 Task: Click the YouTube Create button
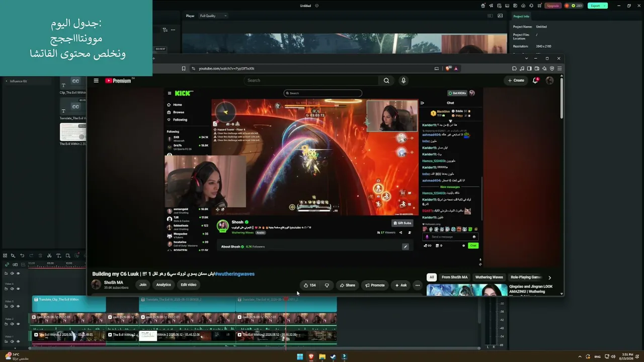pyautogui.click(x=516, y=80)
